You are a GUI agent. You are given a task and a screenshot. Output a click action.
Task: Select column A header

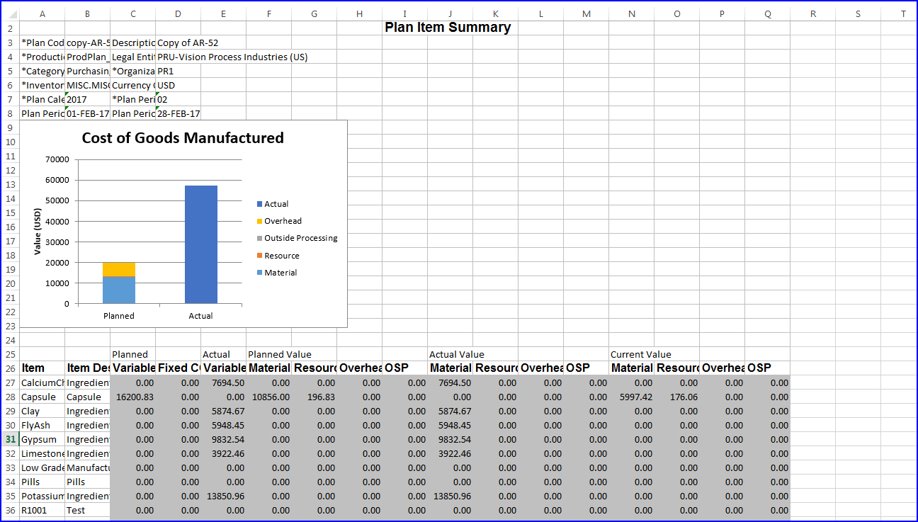coord(42,13)
